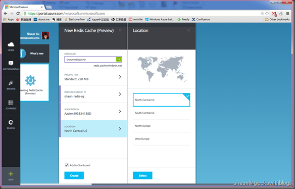Choose North Europe location

(x=162, y=126)
